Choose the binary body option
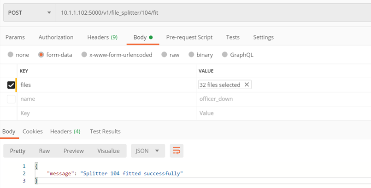The height and width of the screenshot is (188, 371). pos(200,55)
